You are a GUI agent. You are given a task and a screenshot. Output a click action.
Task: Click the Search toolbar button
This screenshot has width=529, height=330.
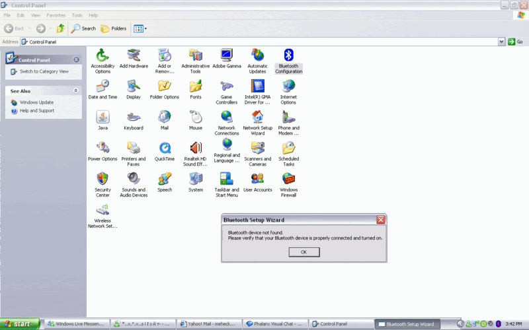(x=83, y=28)
